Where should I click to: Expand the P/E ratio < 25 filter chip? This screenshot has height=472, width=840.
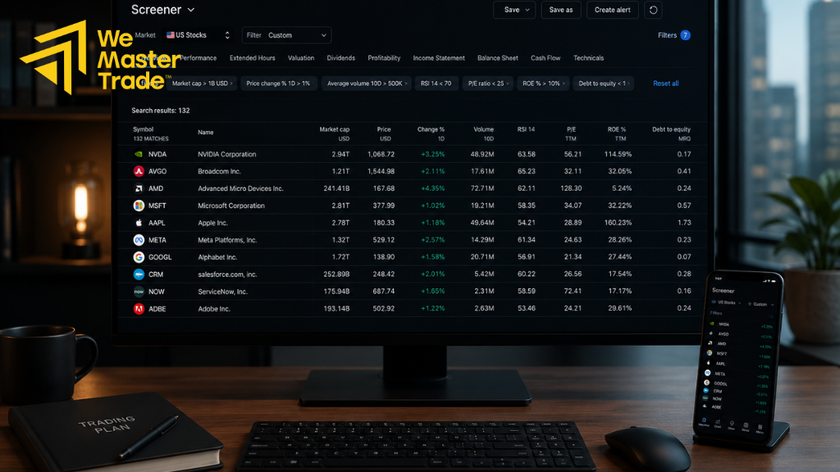488,84
